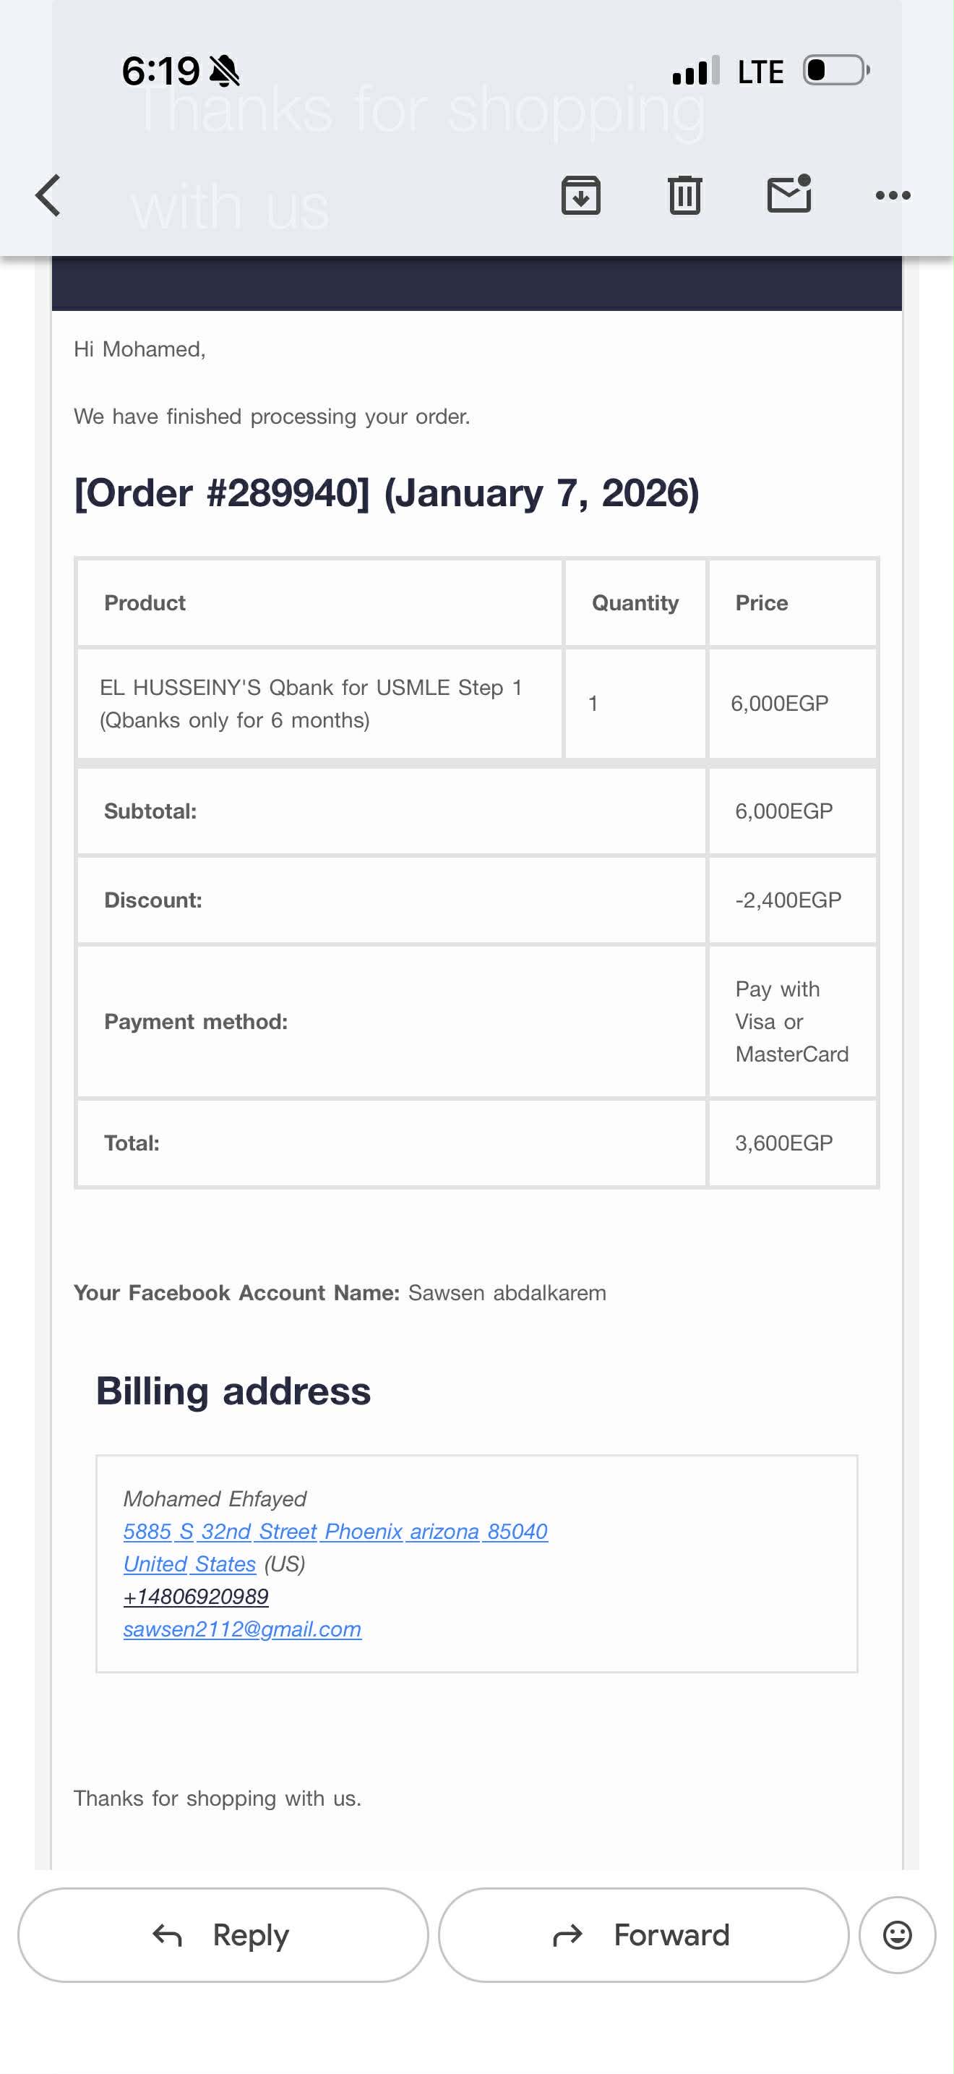Go back using the left arrow
The image size is (954, 2074).
48,196
